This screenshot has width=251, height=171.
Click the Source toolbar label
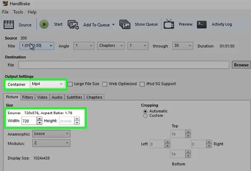point(25,25)
